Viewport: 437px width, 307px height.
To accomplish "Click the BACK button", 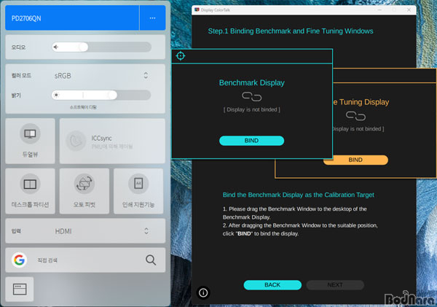I will [272, 284].
